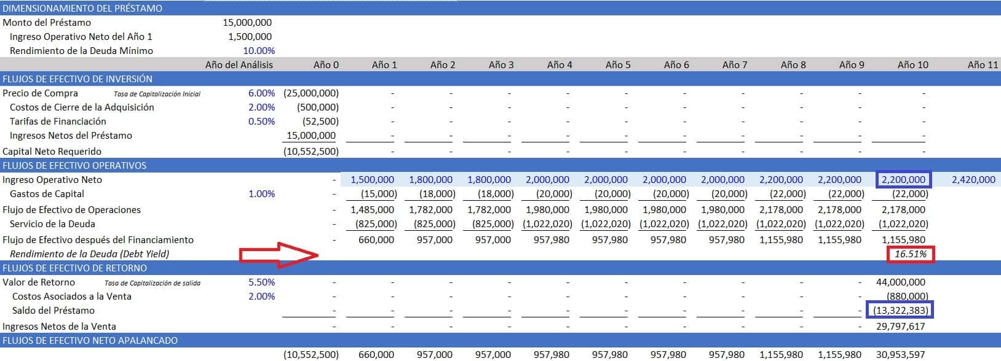The height and width of the screenshot is (361, 1001).
Task: Click the Año 0 column header
Action: click(x=326, y=65)
